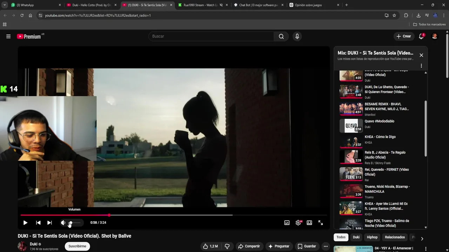Switch to Rua1990 Stream tab
The image size is (449, 252).
pos(203,5)
